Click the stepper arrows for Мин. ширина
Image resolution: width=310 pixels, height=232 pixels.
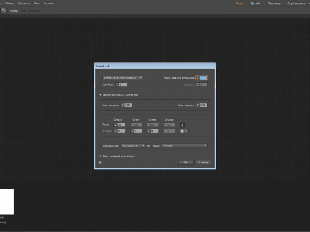pos(122,105)
